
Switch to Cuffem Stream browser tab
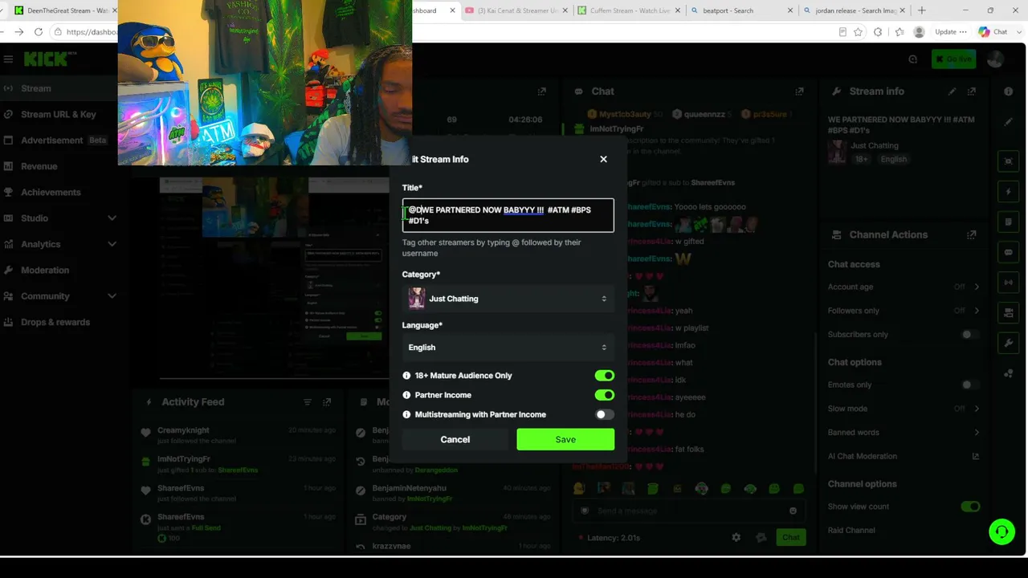pos(630,10)
